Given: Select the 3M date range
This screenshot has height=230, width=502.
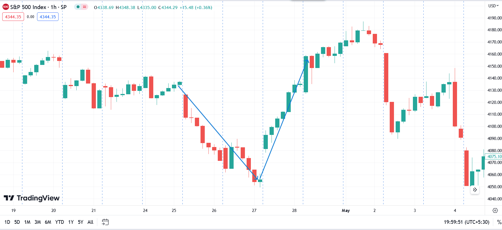Looking at the screenshot, I should 38,222.
